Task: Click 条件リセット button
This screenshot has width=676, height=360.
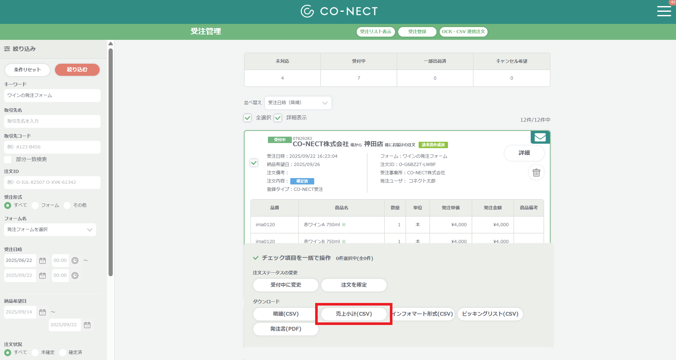Action: (27, 70)
